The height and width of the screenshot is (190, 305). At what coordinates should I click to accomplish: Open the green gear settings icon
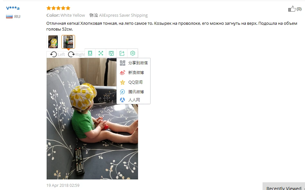point(133,53)
